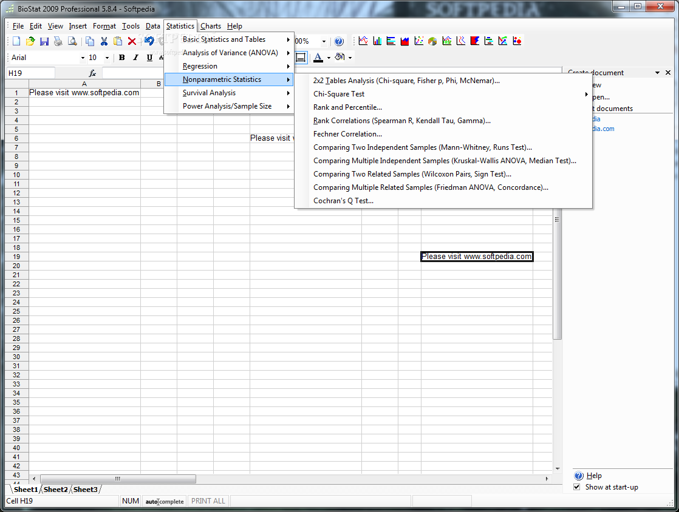
Task: Click the Paste clipboard icon
Action: [118, 41]
